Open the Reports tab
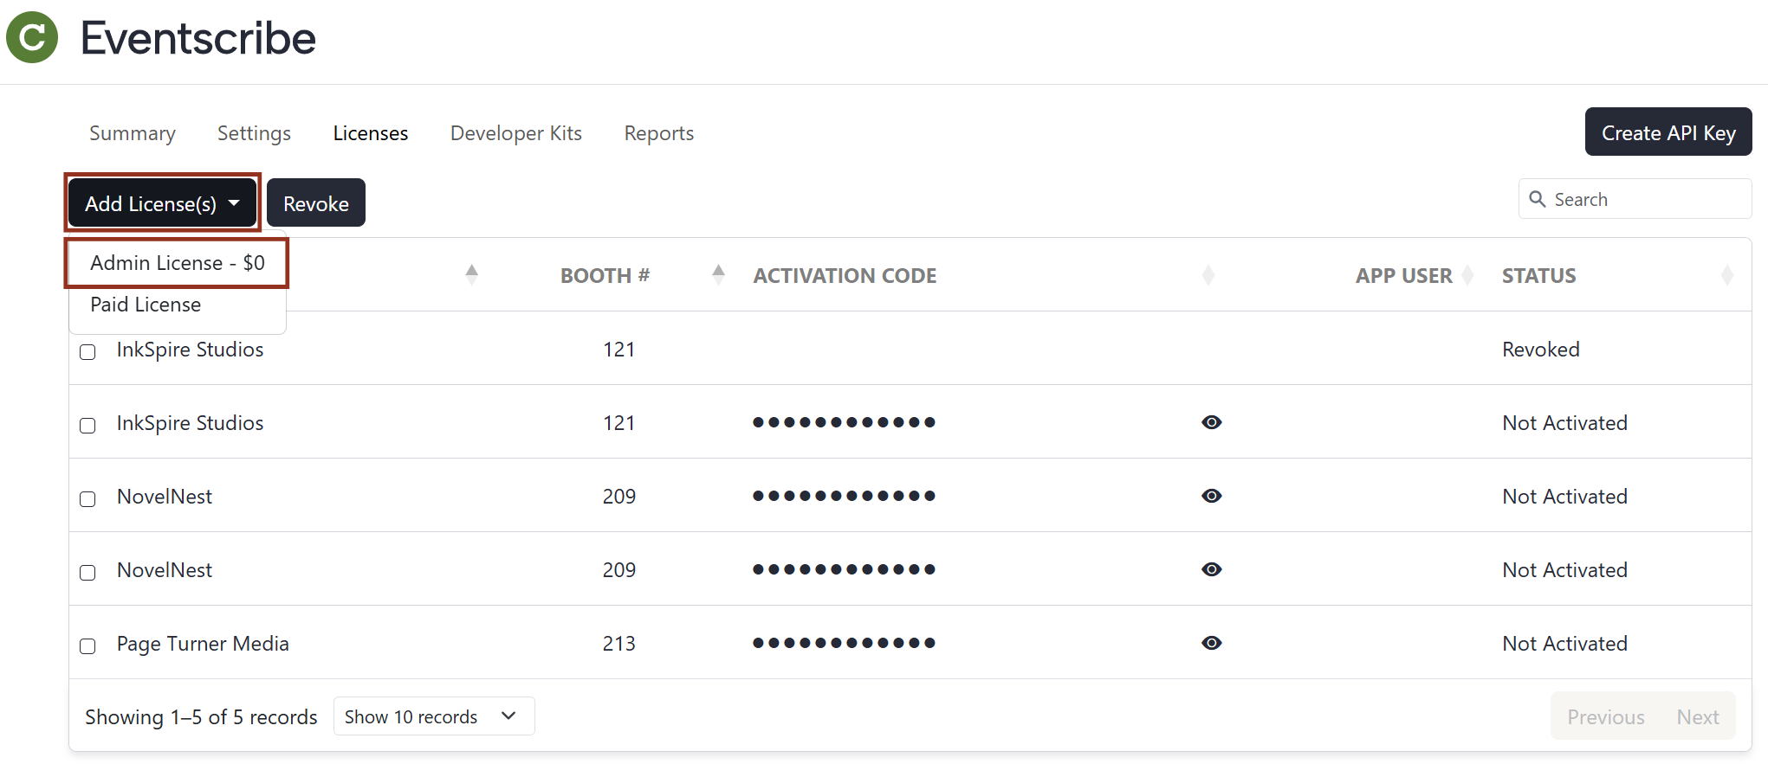This screenshot has width=1768, height=764. [659, 133]
